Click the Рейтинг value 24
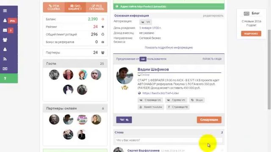The height and width of the screenshot is (152, 271). click(x=95, y=27)
